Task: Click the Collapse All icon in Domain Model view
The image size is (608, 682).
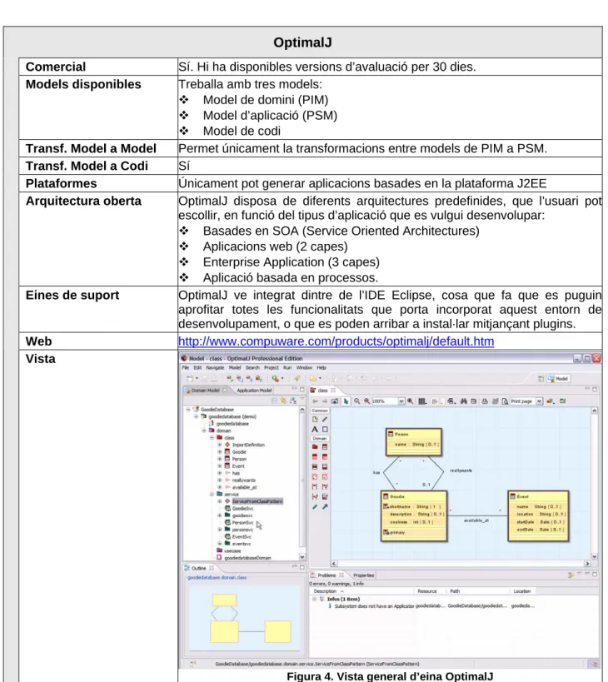Action: (x=274, y=401)
